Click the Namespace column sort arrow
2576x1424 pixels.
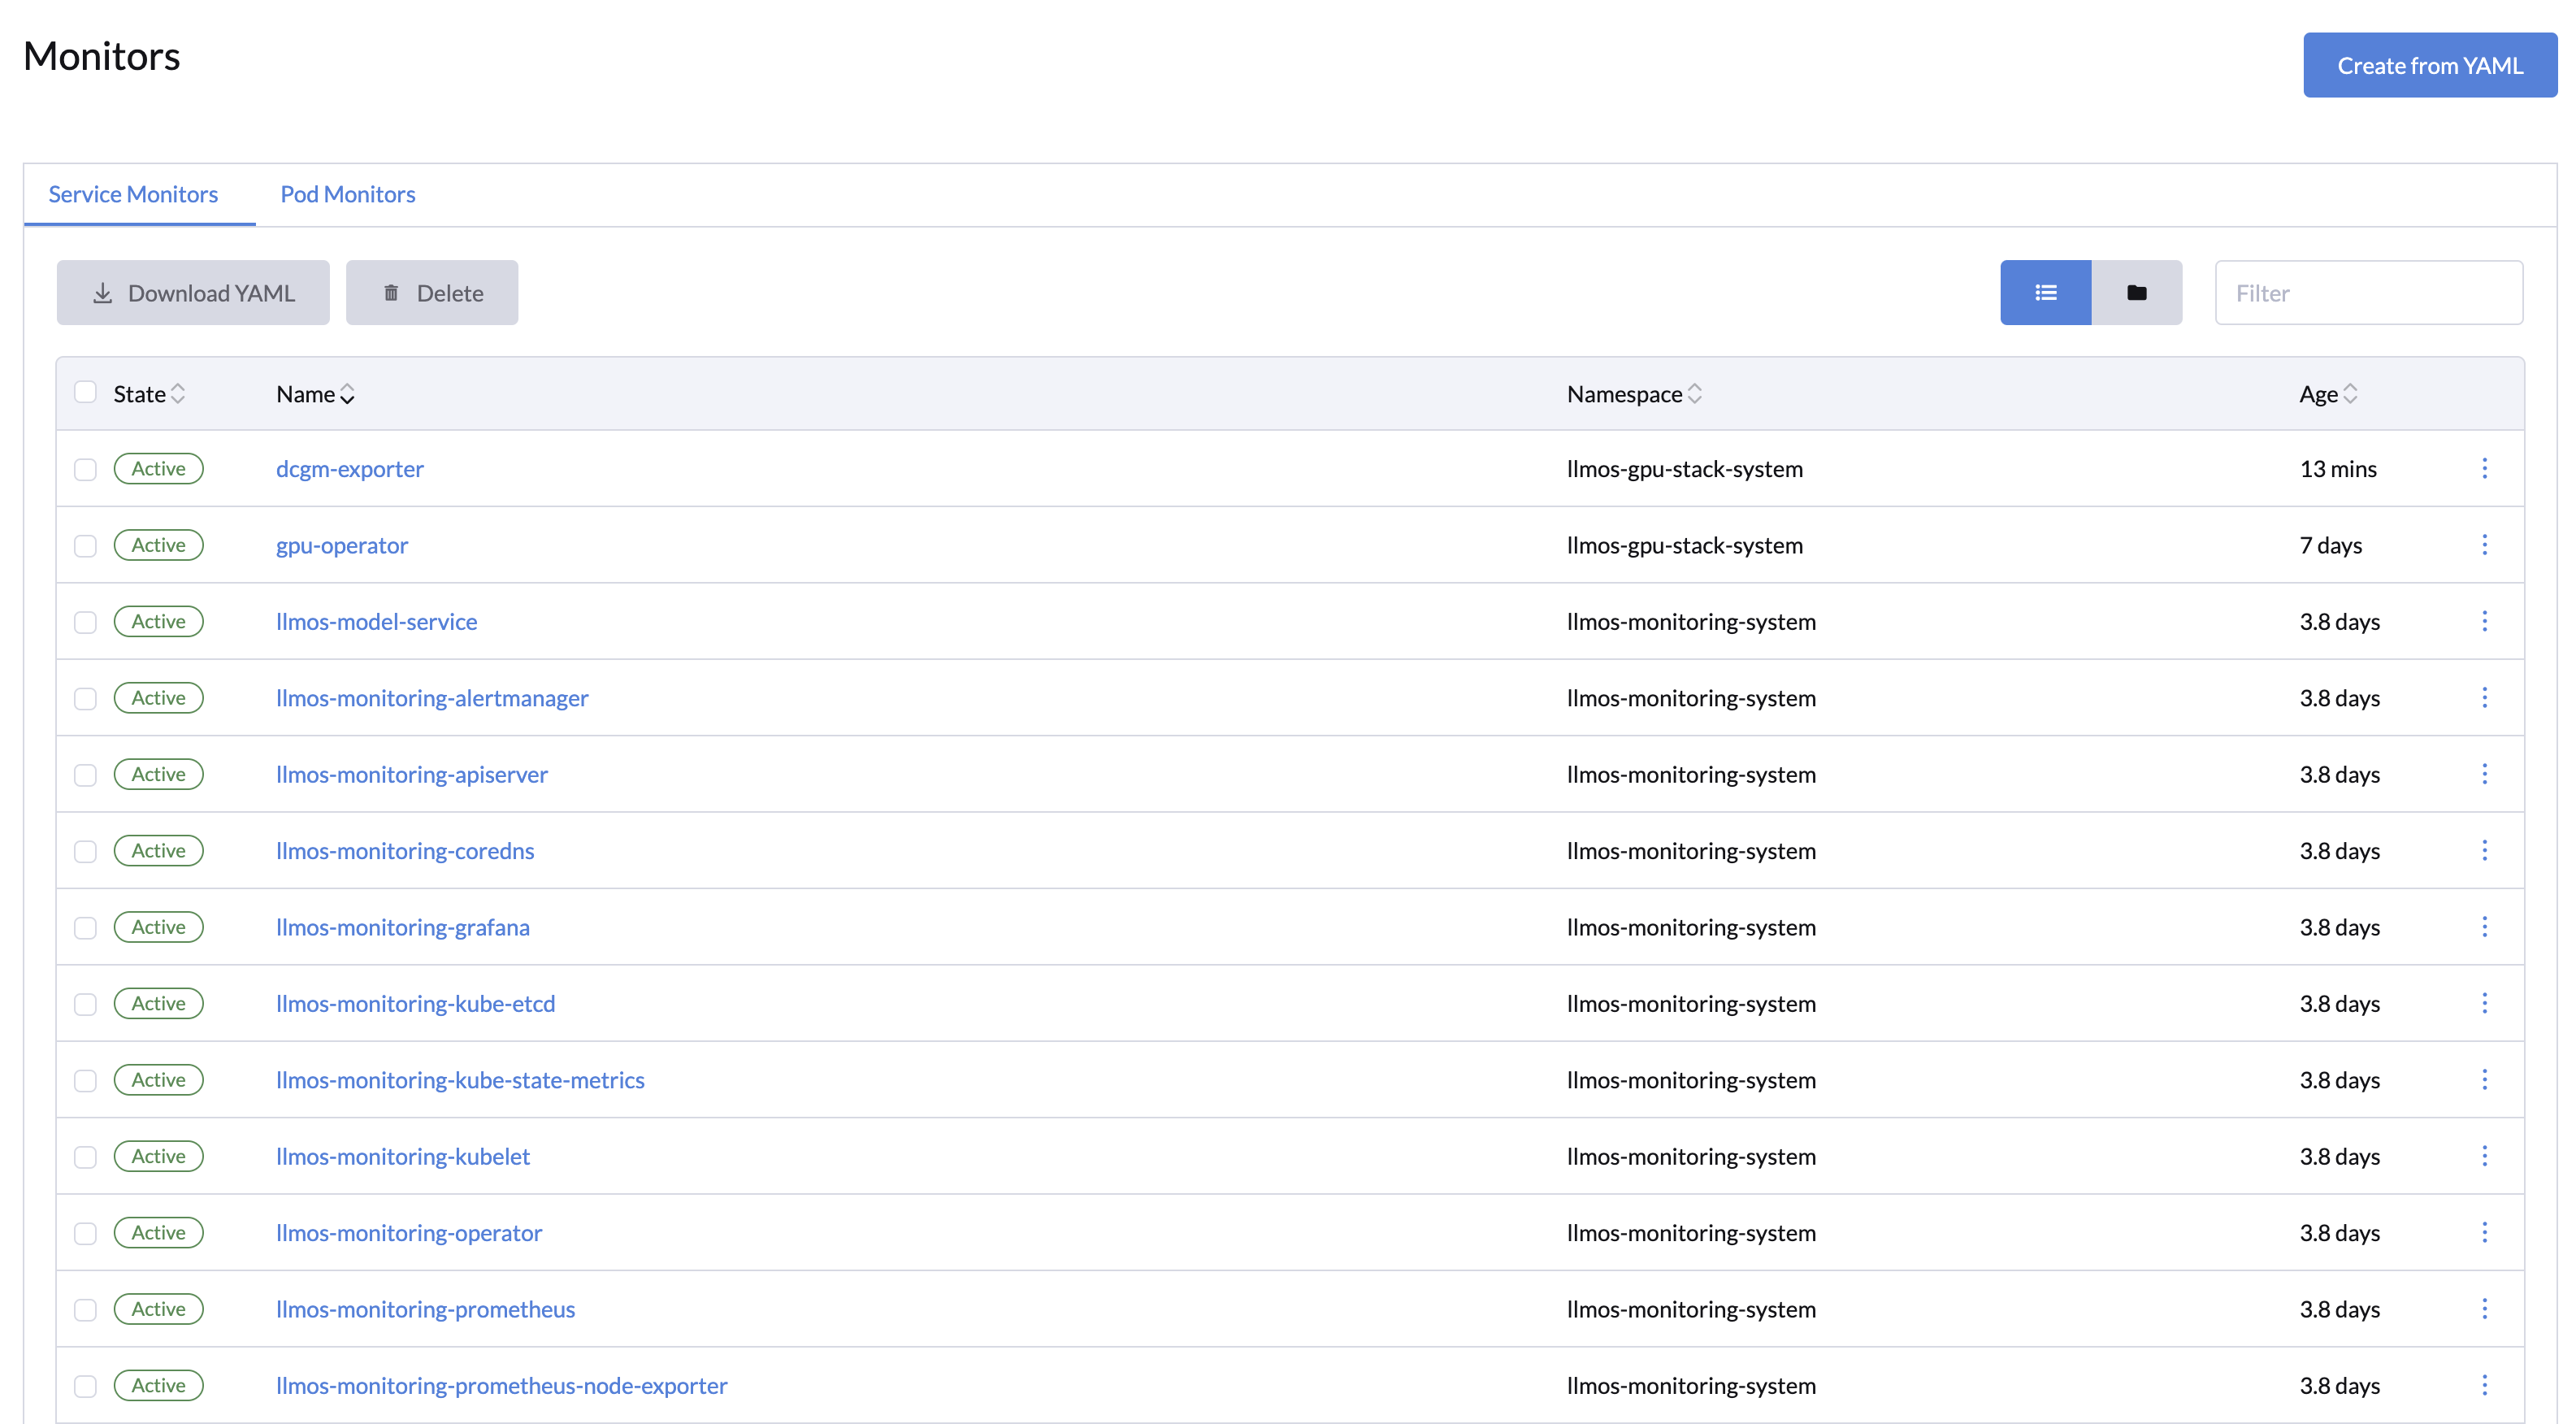point(1694,393)
